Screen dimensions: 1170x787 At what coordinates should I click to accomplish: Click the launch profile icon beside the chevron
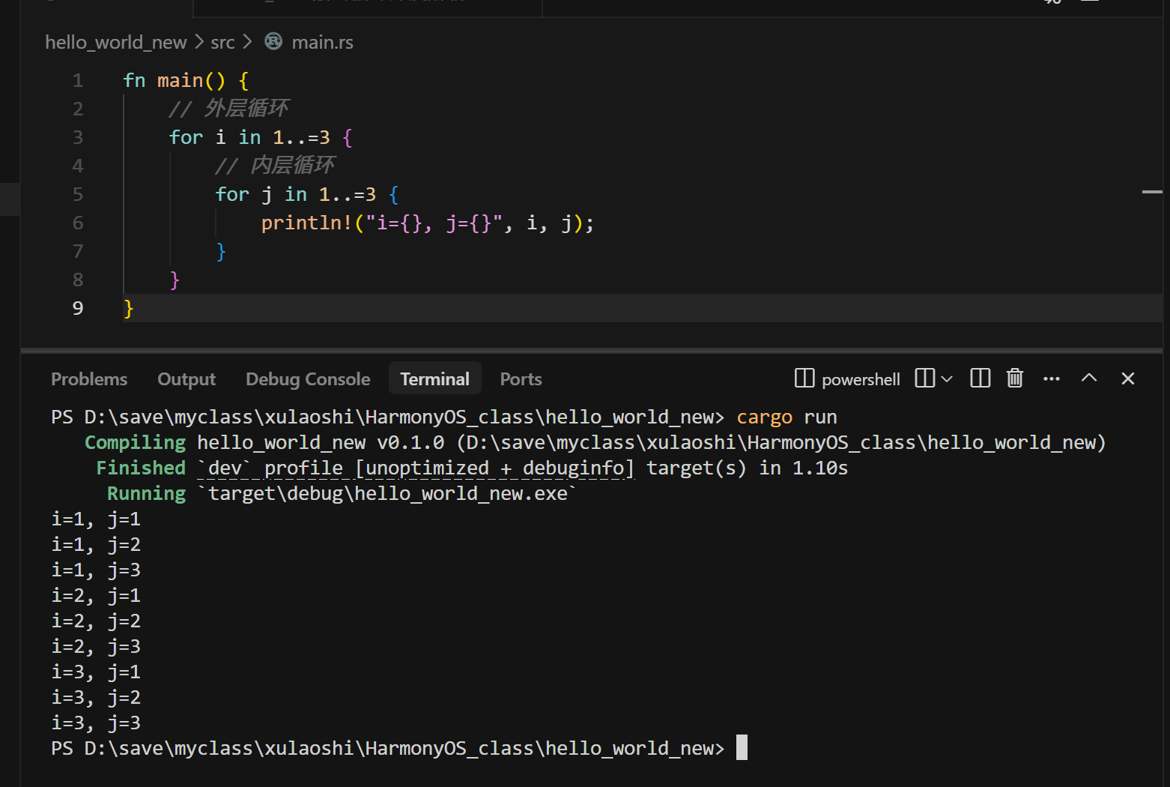tap(925, 379)
